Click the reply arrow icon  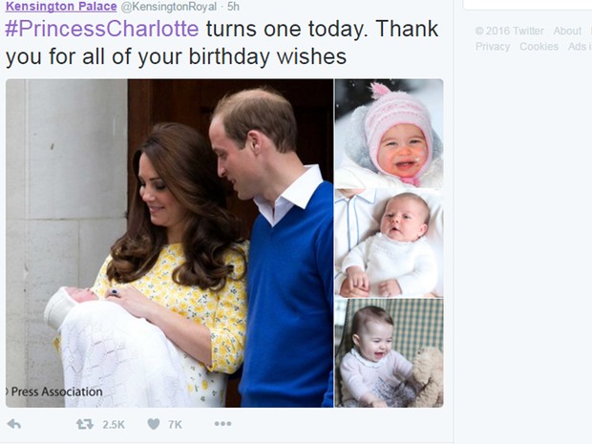[x=14, y=424]
